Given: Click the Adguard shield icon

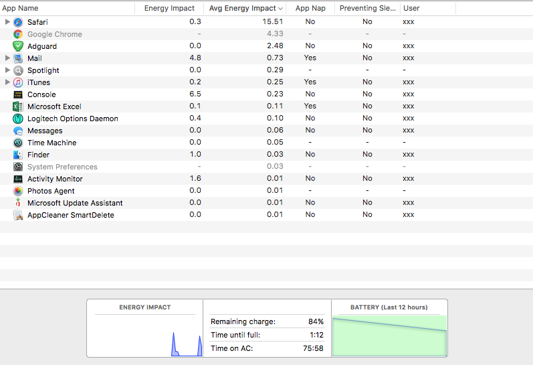Looking at the screenshot, I should pyautogui.click(x=18, y=46).
